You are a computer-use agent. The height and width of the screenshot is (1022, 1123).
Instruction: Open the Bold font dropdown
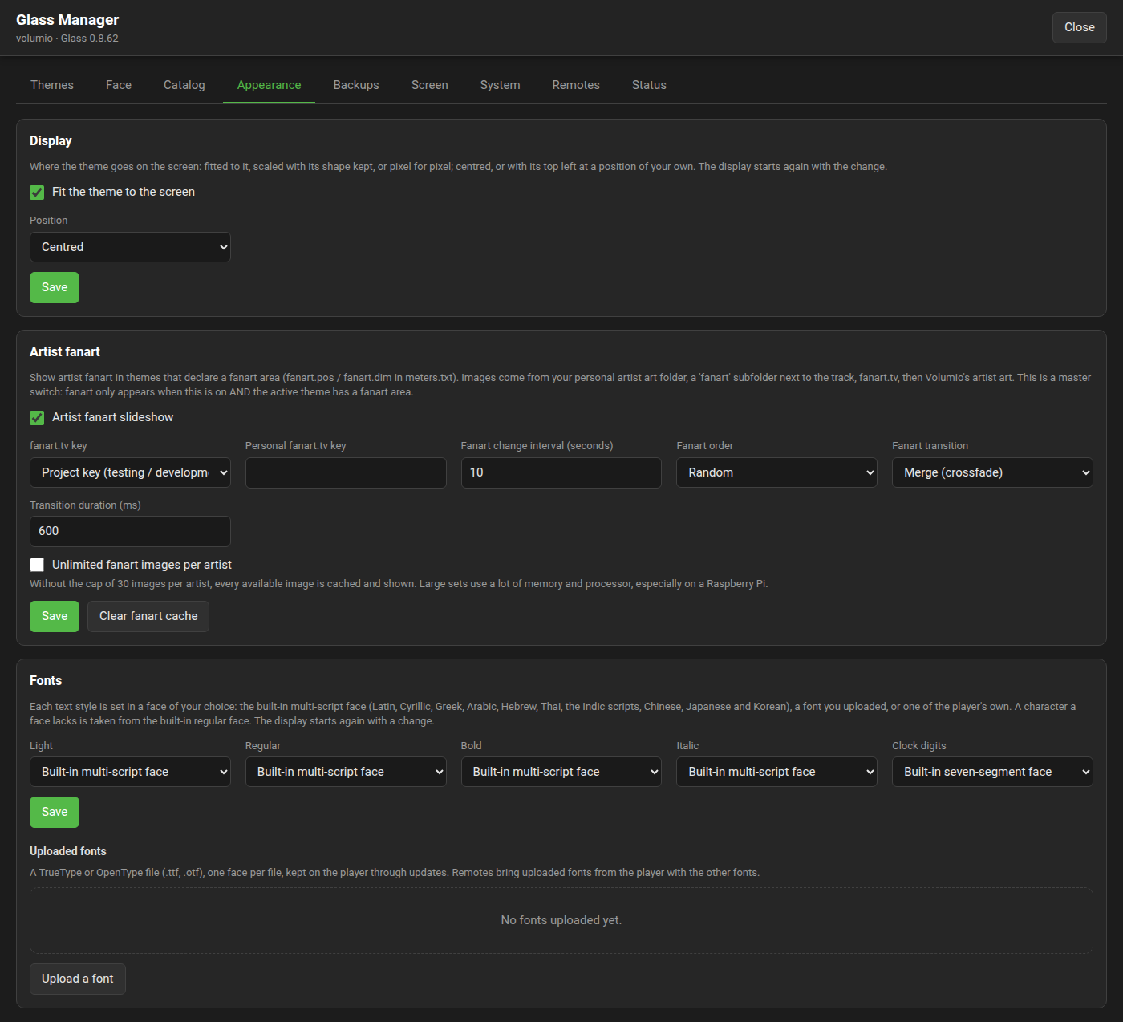coord(561,772)
